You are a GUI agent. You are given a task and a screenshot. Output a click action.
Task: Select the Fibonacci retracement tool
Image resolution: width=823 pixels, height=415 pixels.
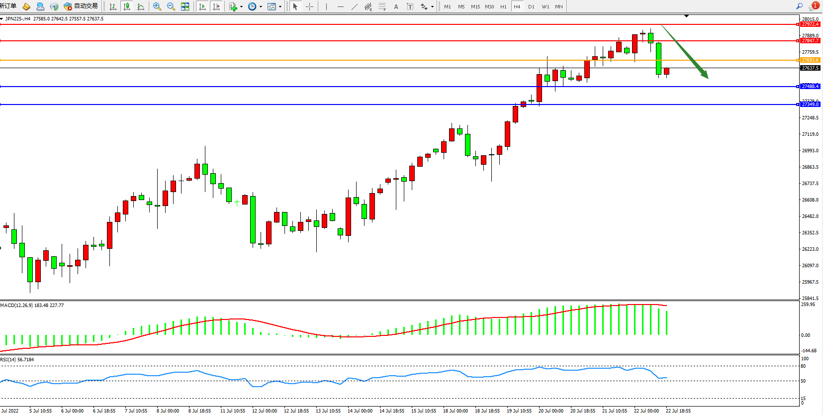coord(382,6)
